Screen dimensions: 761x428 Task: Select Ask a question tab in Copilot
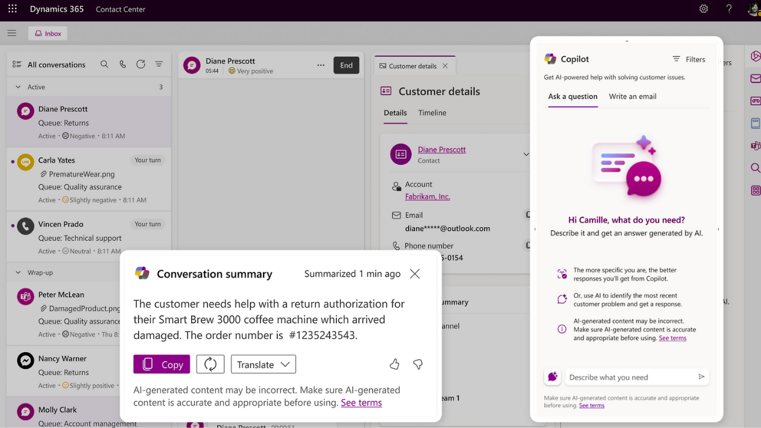(x=573, y=96)
